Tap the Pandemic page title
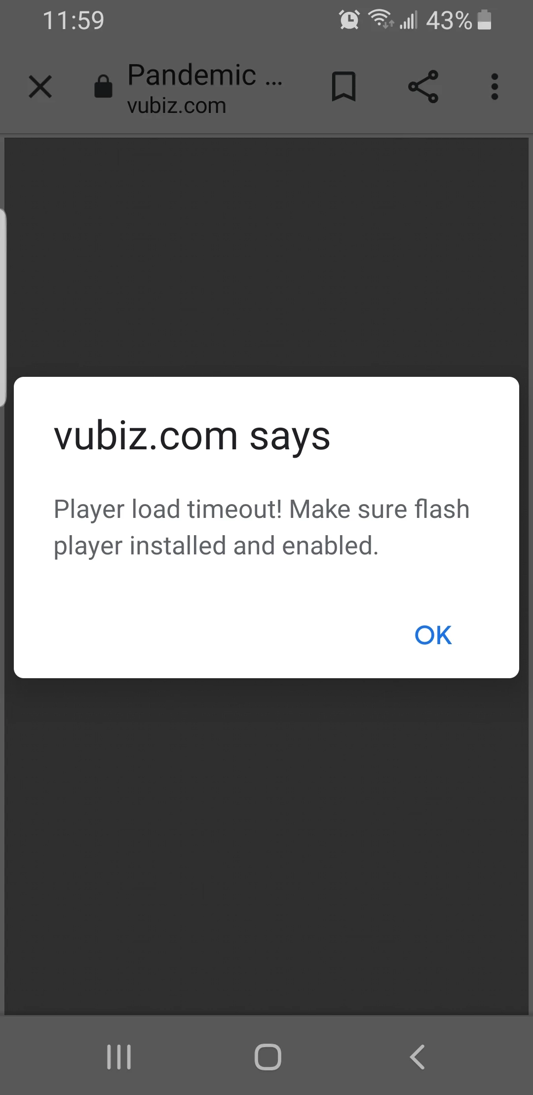 (205, 75)
